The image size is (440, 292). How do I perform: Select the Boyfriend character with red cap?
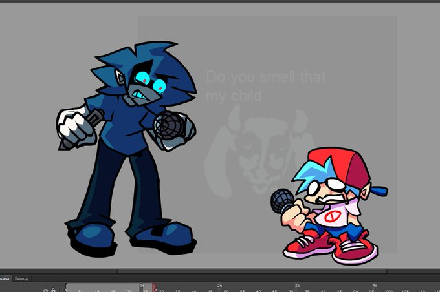pos(329,206)
